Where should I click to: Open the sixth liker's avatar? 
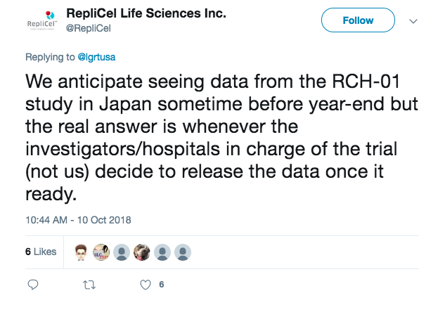(x=183, y=252)
